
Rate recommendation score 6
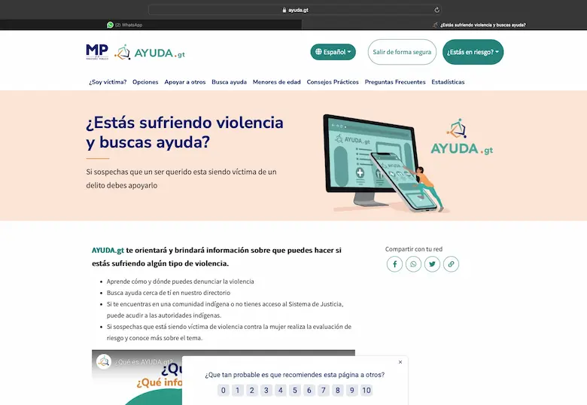click(309, 391)
